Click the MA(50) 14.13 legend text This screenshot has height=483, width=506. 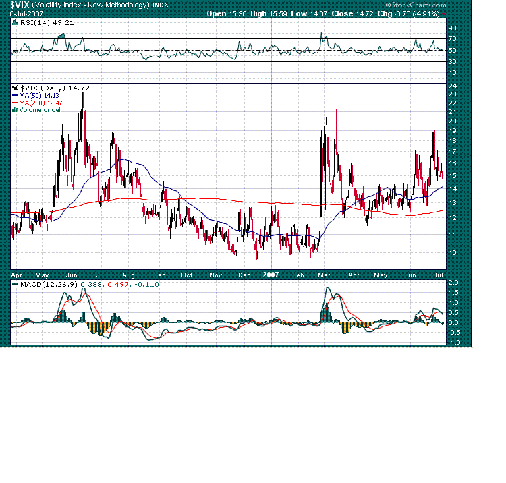point(39,96)
